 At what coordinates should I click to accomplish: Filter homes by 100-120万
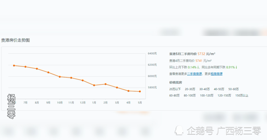pos(207,95)
